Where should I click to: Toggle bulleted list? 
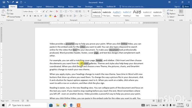click(x=61, y=11)
